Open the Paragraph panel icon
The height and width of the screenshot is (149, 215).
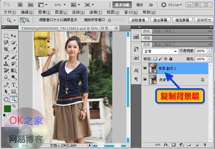click(x=136, y=79)
